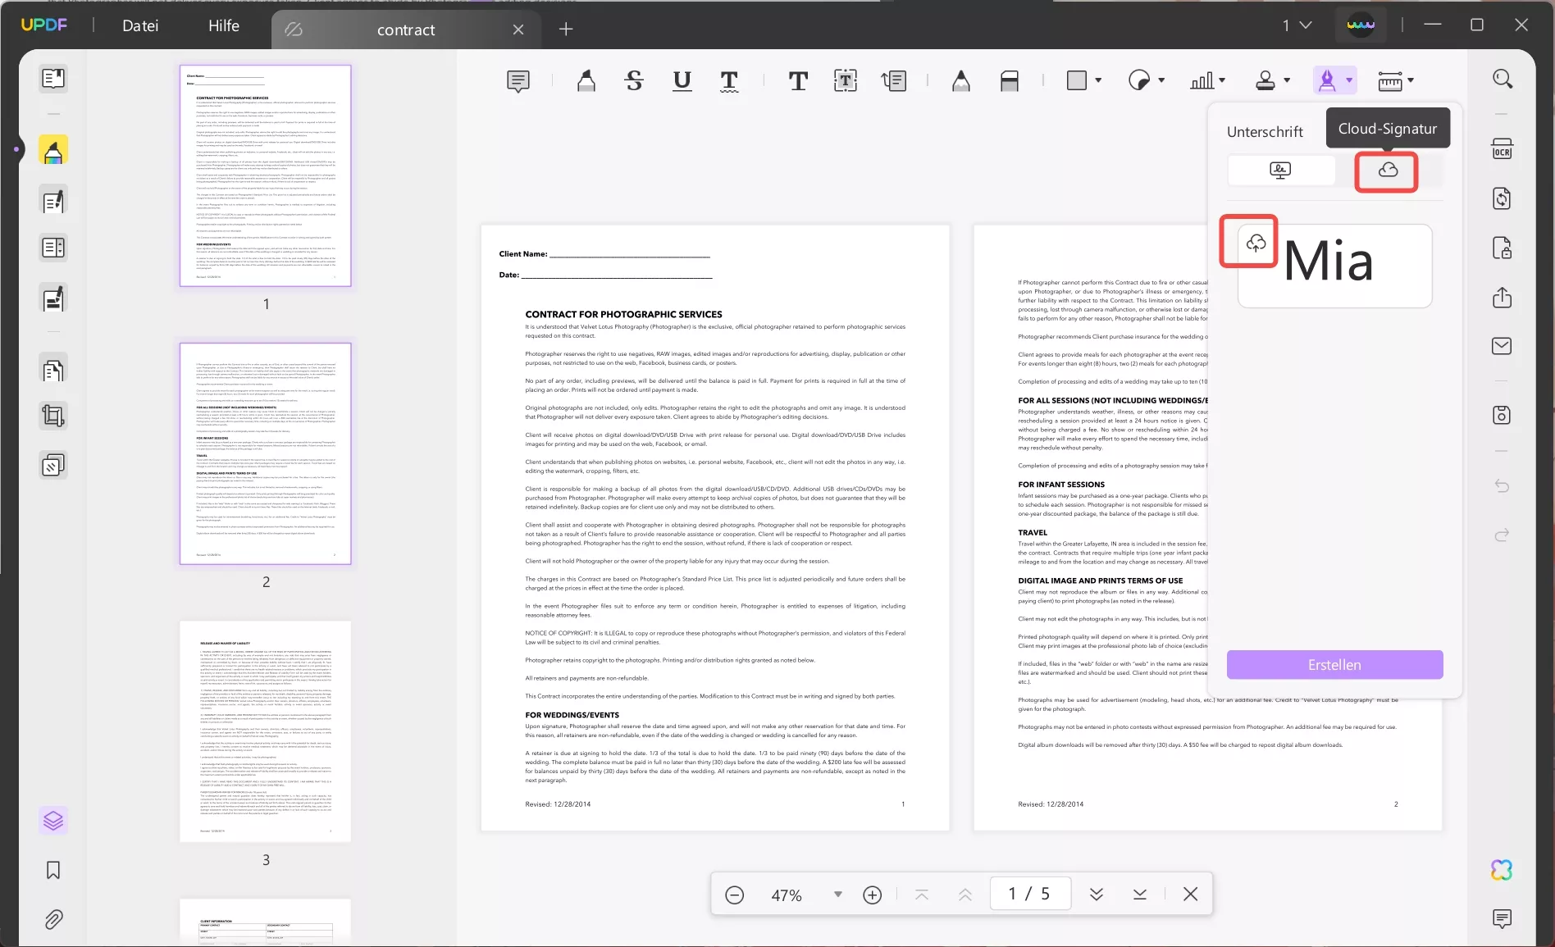Open the Protect PDF lock icon
Screen dimensions: 1555x947
pos(1503,248)
